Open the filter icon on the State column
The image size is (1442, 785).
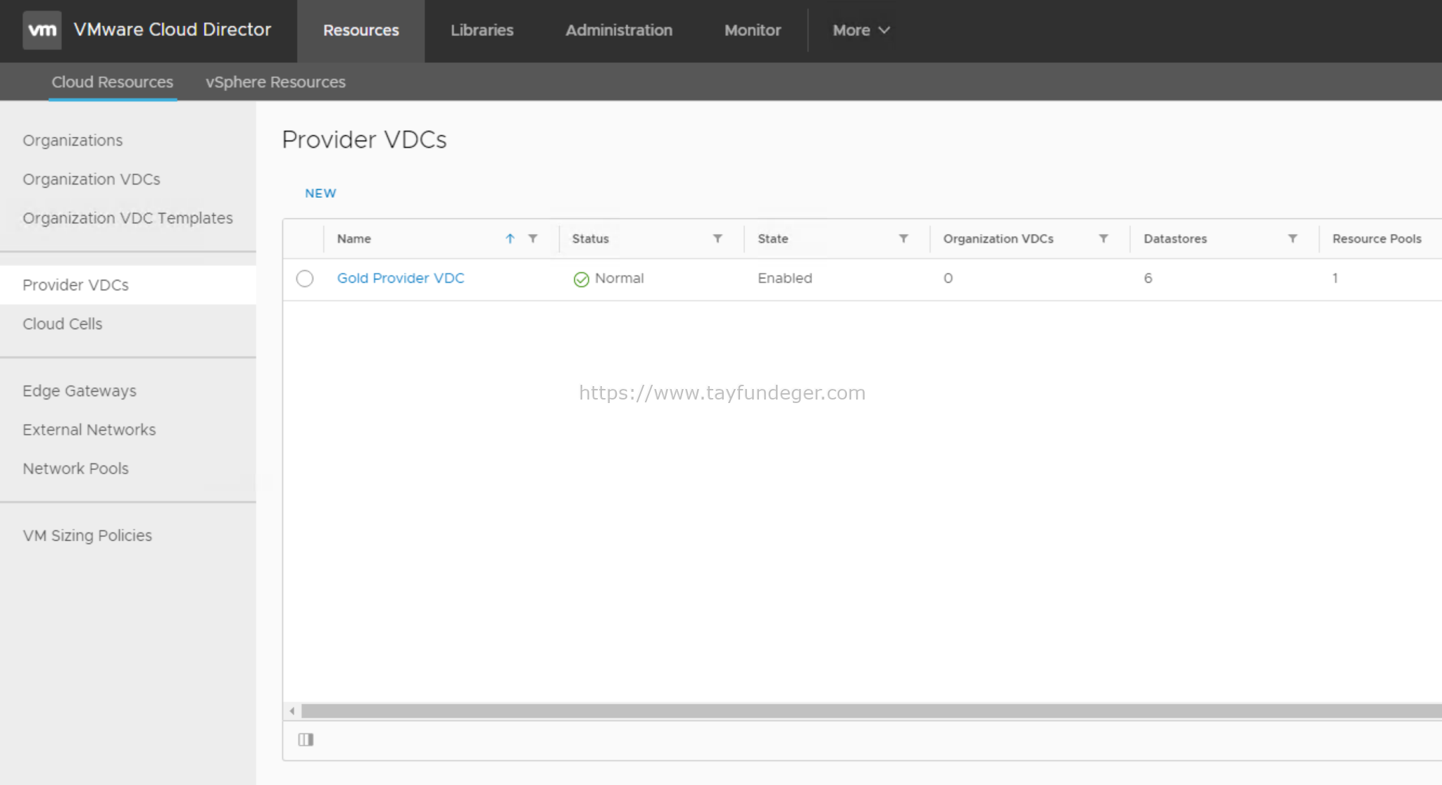click(x=904, y=238)
